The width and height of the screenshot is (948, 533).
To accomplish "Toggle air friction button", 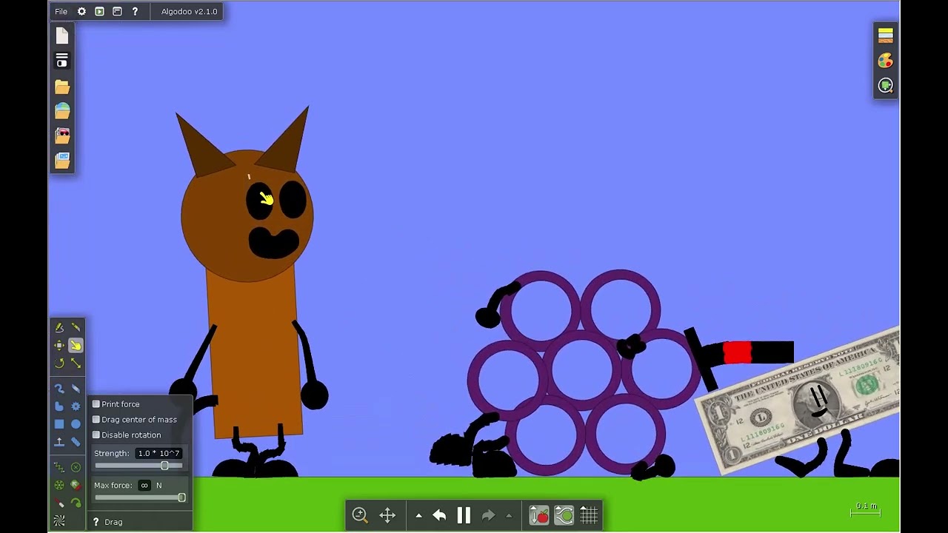I will (564, 515).
